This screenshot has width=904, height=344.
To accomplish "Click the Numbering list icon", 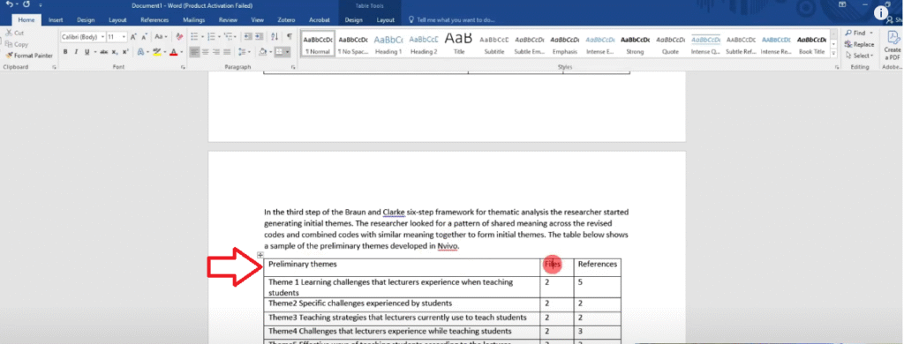I will tap(210, 37).
